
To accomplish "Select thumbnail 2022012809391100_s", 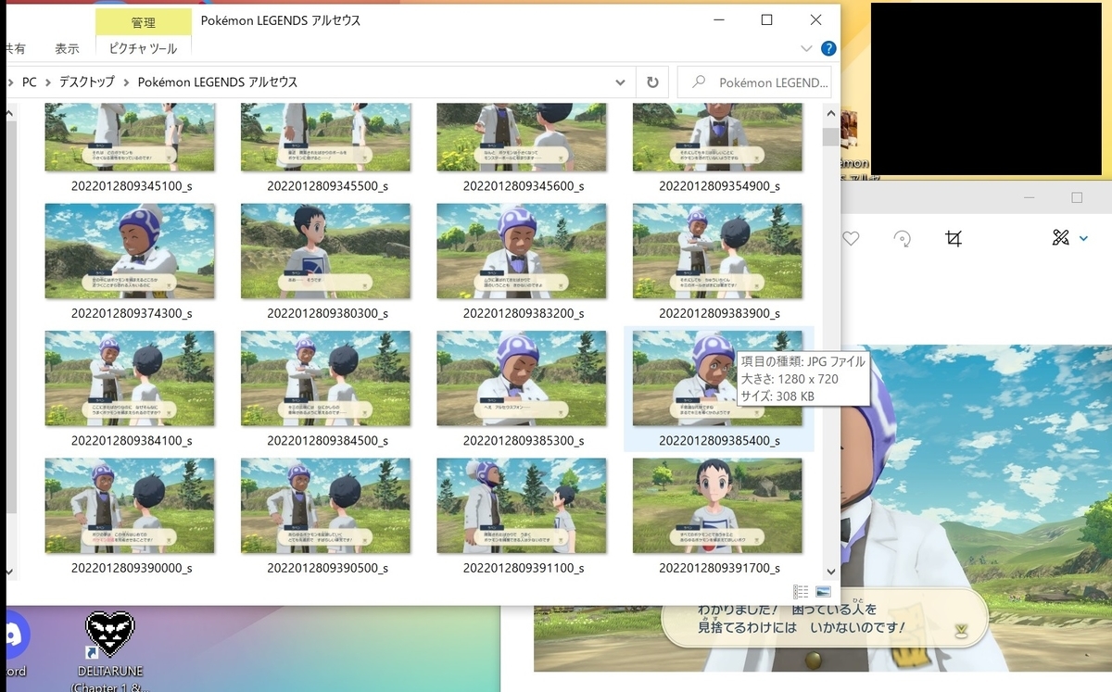I will (523, 507).
